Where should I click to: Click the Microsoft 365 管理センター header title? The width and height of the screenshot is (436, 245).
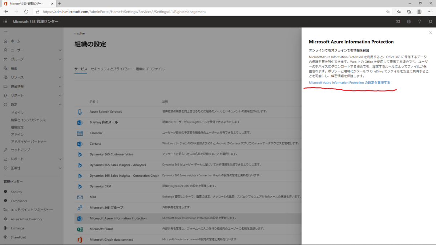pyautogui.click(x=35, y=22)
